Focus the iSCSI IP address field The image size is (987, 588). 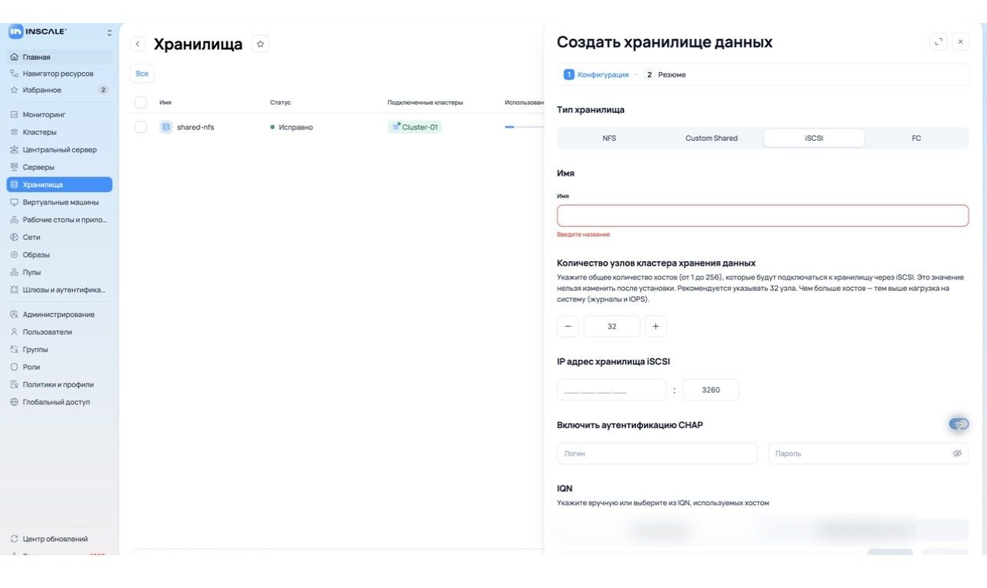612,390
